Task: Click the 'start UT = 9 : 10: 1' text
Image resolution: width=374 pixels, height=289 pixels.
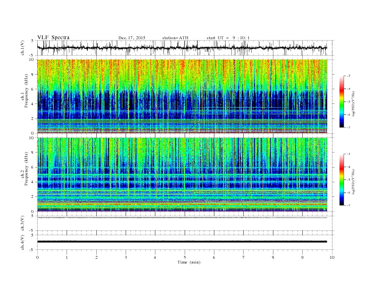Action: point(228,38)
